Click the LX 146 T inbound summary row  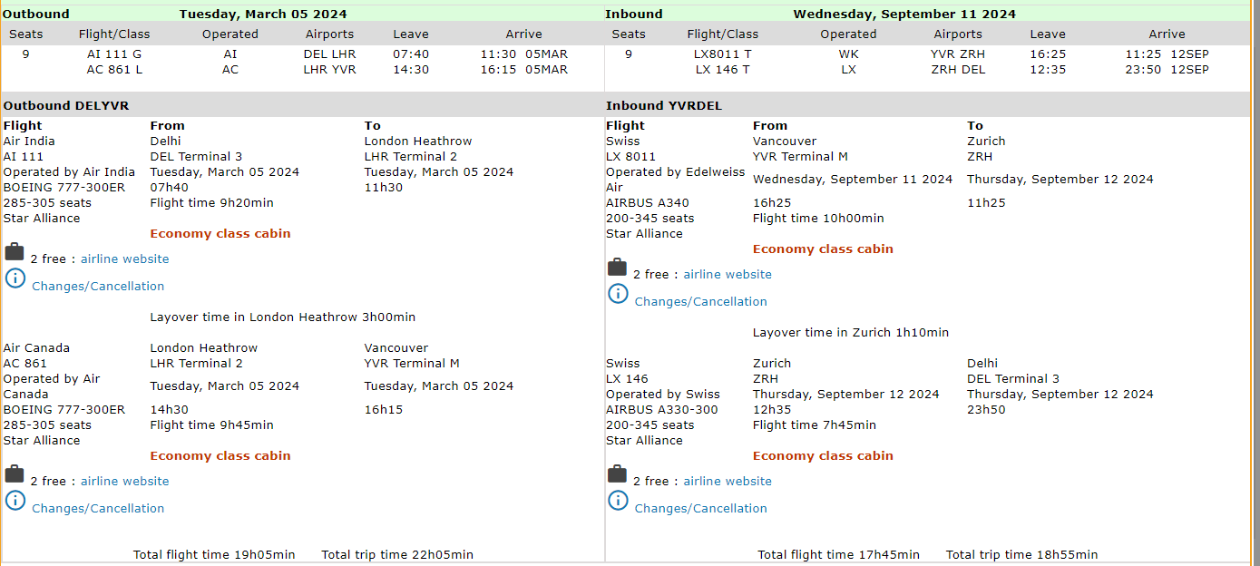pyautogui.click(x=722, y=70)
